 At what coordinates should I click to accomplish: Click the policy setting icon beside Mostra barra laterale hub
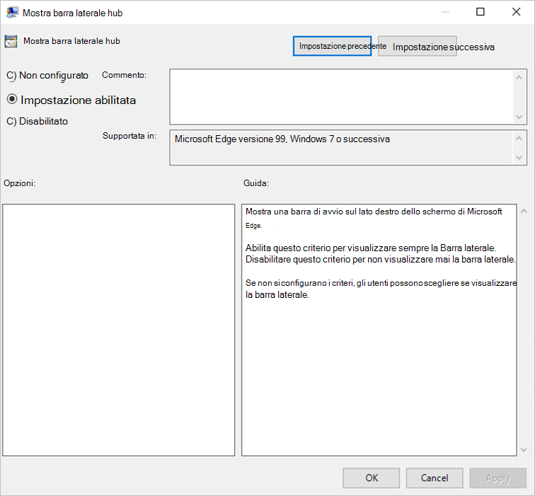pyautogui.click(x=11, y=41)
